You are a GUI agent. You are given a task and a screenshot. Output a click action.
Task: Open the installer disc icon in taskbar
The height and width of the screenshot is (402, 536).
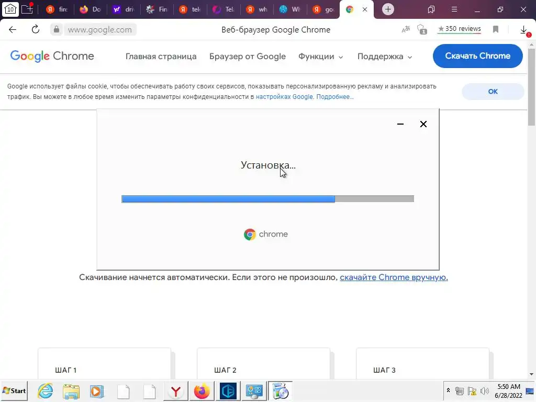[280, 391]
